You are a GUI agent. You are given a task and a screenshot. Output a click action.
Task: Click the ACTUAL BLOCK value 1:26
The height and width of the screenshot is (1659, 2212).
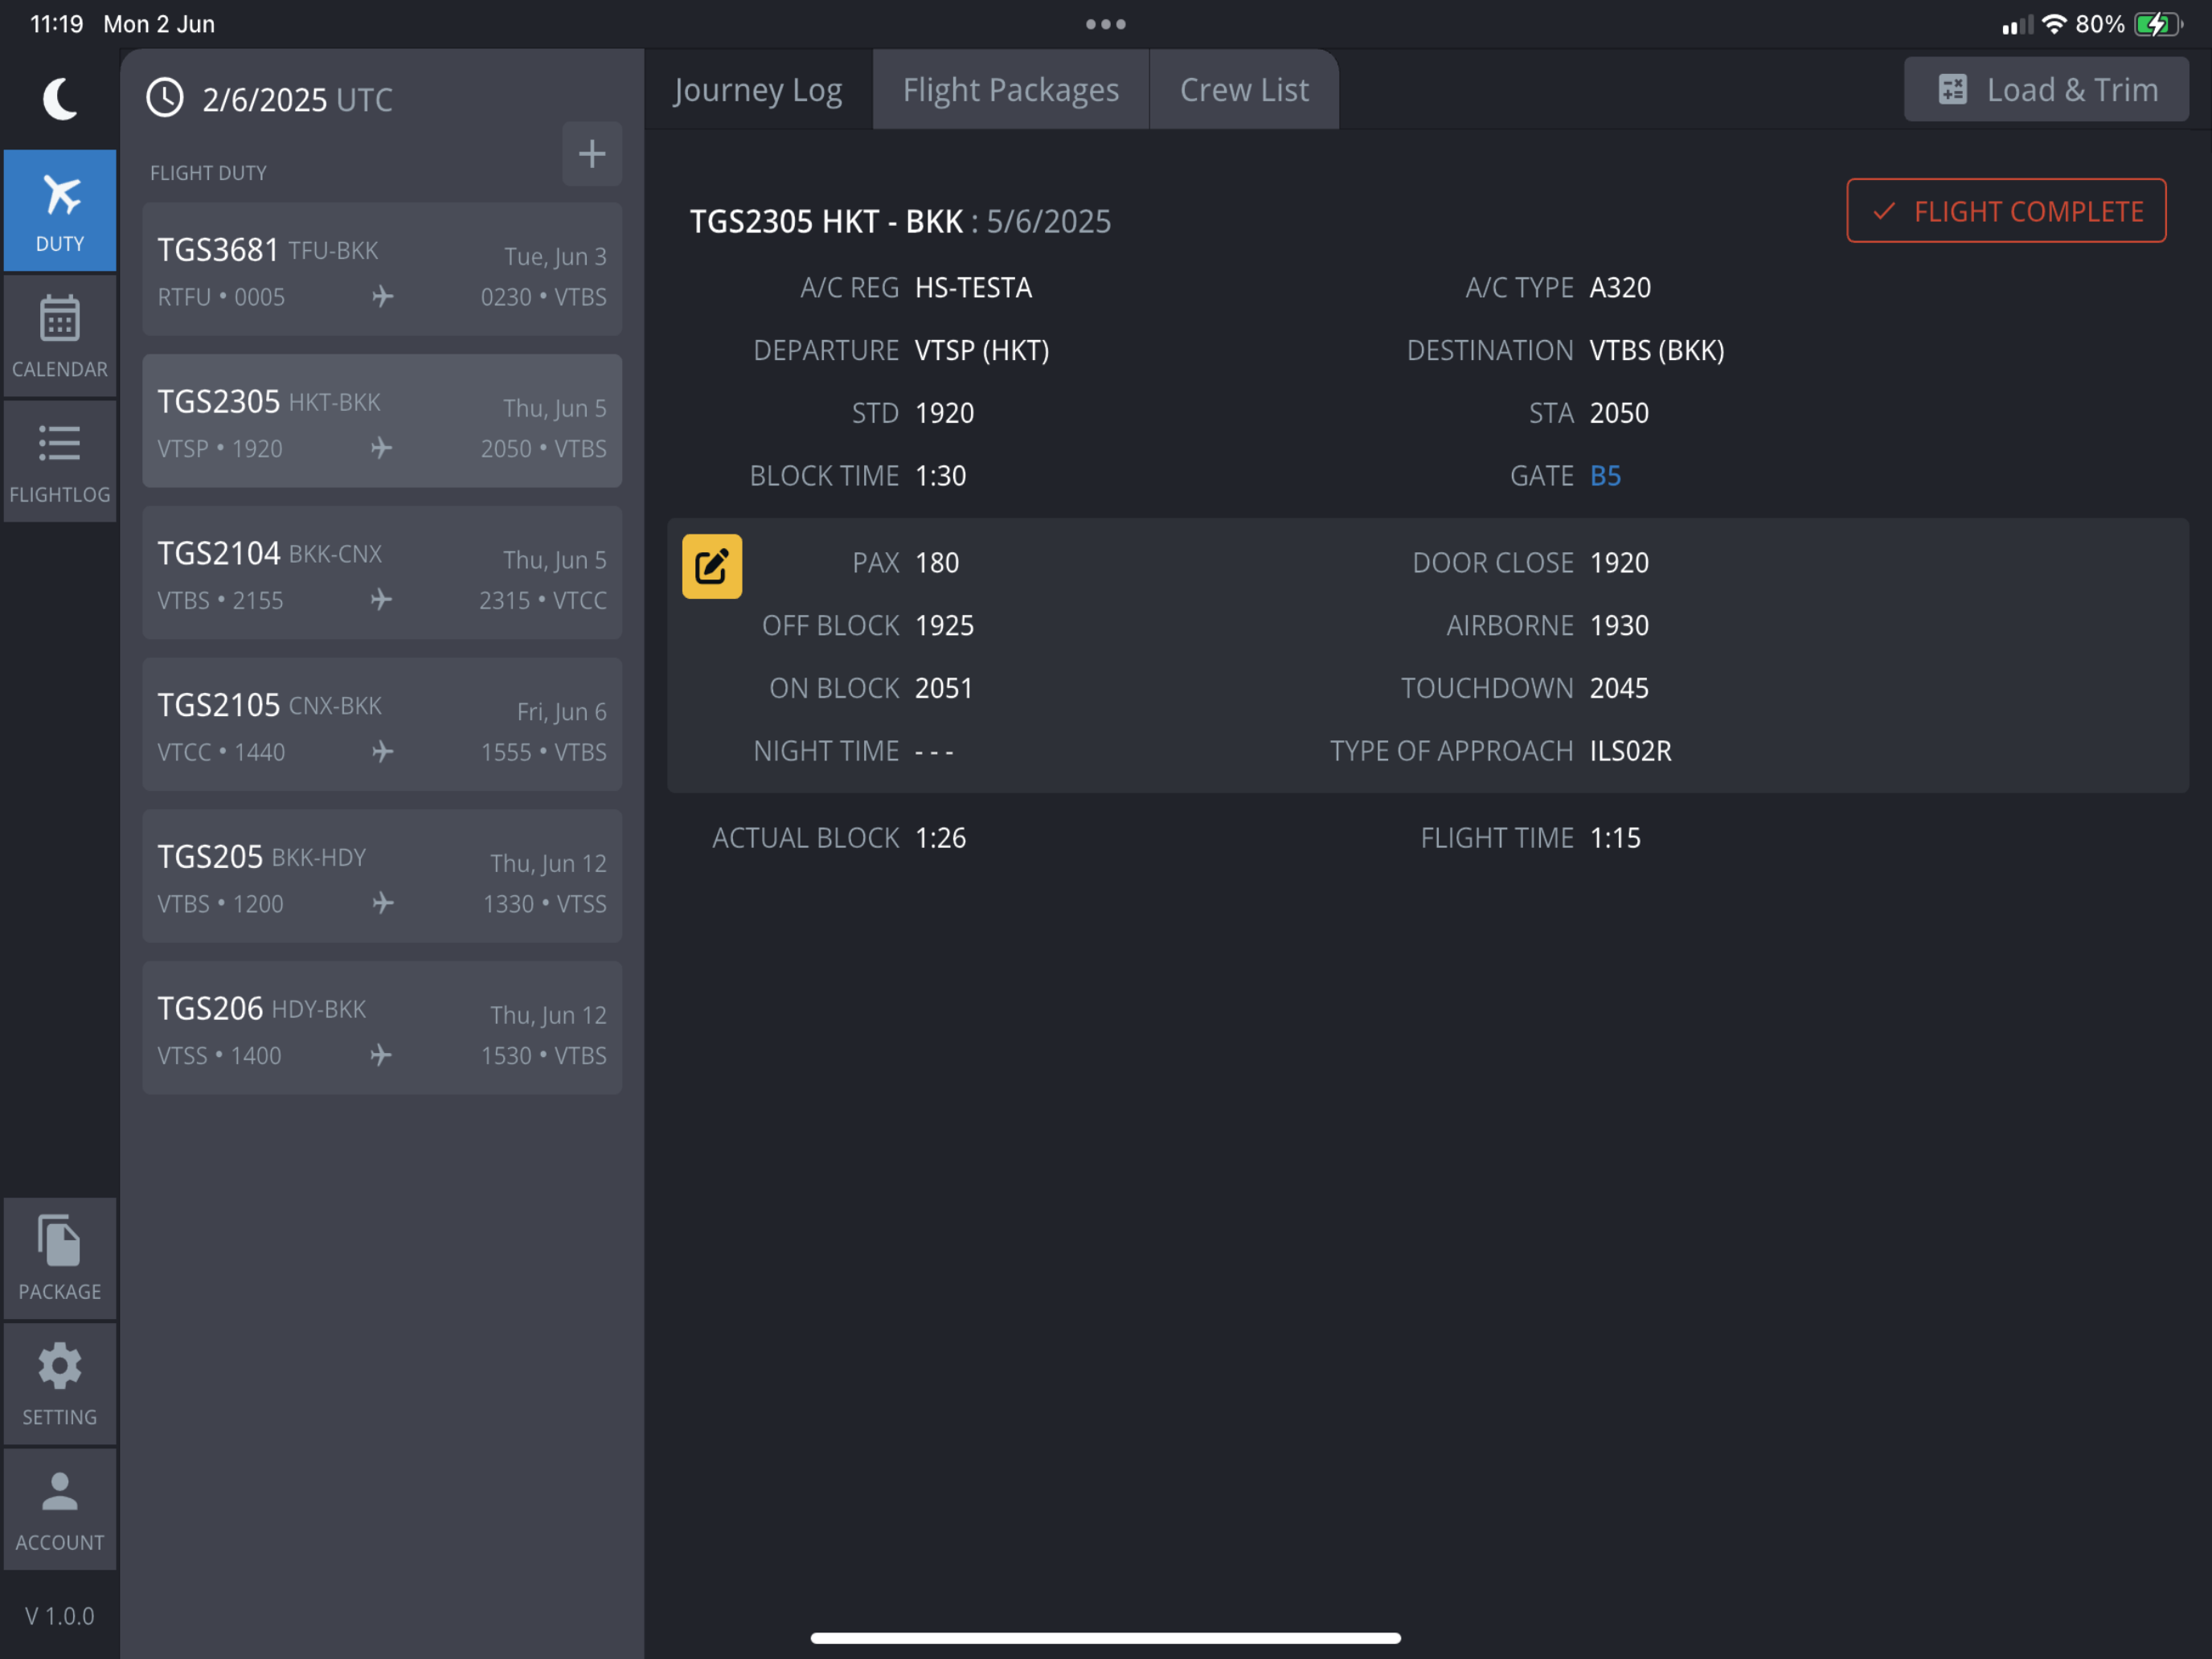(x=941, y=838)
